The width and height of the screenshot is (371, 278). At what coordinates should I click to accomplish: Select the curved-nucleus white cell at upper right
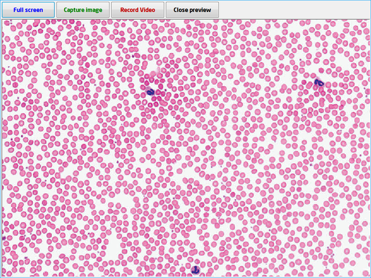click(319, 83)
